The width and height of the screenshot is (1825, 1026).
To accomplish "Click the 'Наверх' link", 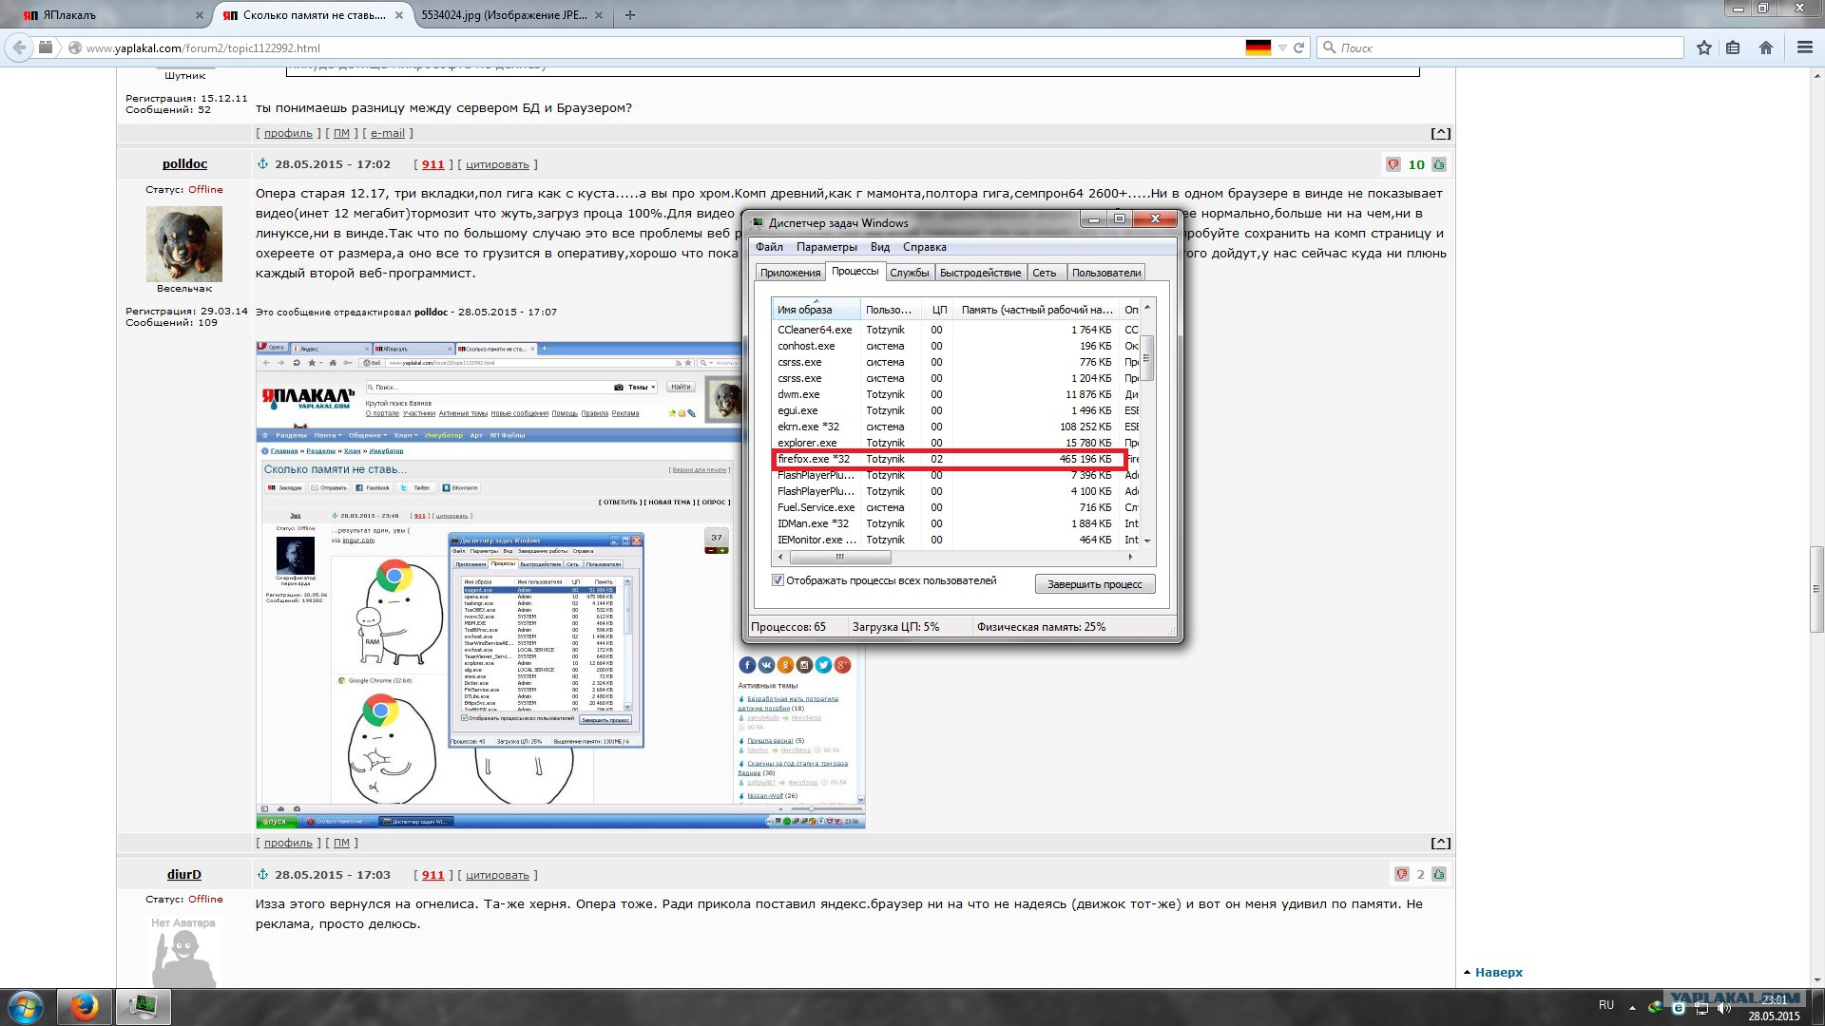I will [x=1499, y=972].
